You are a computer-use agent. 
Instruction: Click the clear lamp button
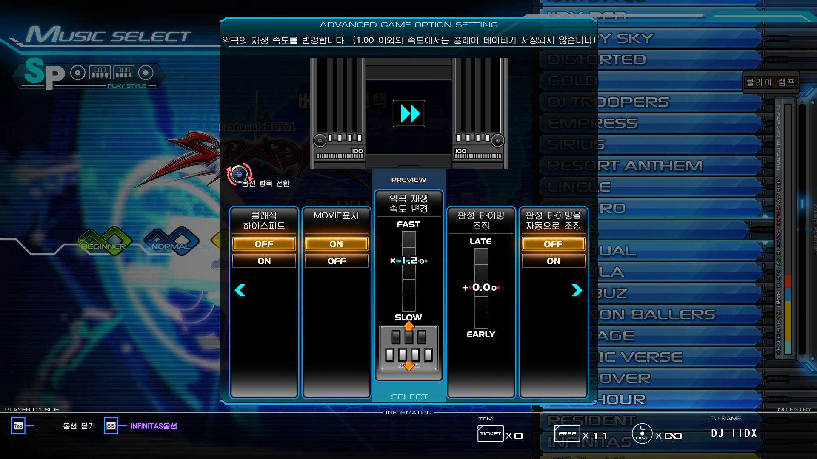(x=770, y=82)
